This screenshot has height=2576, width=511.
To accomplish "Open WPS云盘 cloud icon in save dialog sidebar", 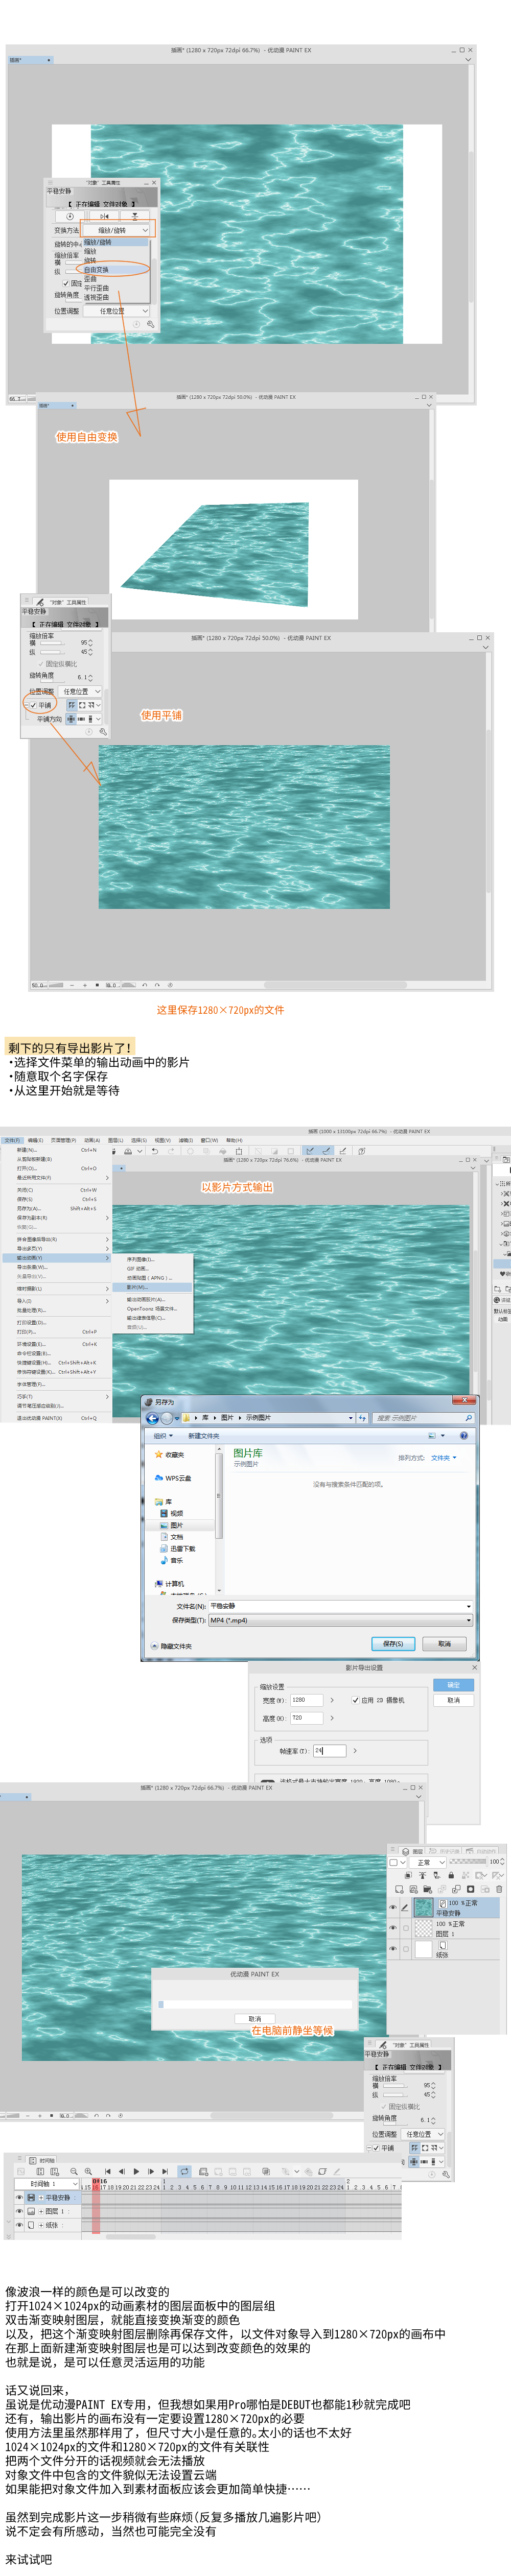I will (159, 1477).
